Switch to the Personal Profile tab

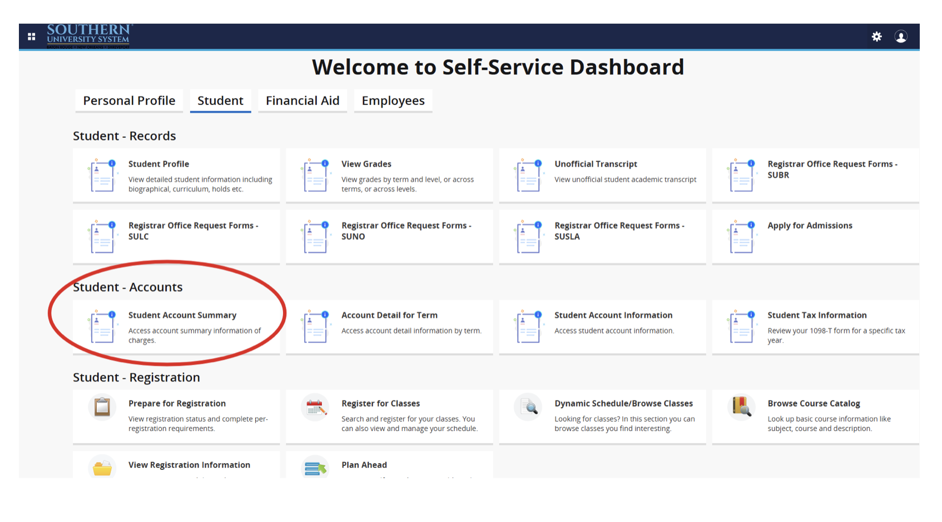click(129, 101)
